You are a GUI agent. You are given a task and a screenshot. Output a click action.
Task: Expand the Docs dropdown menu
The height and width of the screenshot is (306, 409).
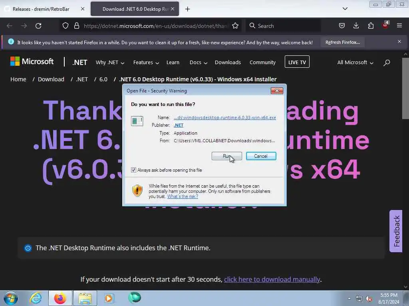(x=199, y=63)
